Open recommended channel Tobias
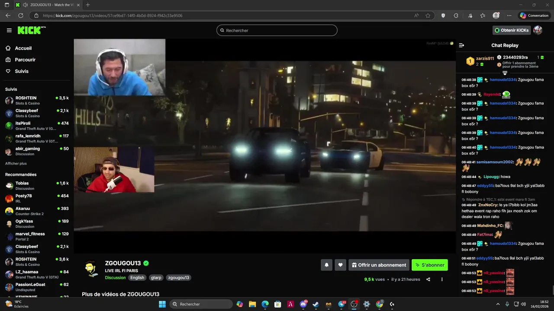The image size is (554, 311). coord(37,186)
